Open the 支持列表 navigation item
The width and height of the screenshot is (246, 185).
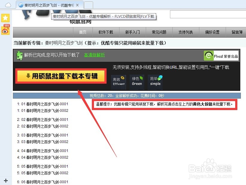click(186, 32)
